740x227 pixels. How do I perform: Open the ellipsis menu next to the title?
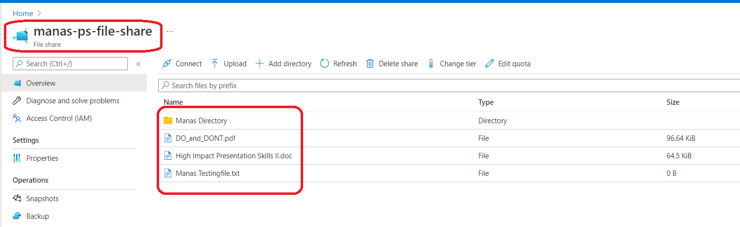[x=169, y=31]
